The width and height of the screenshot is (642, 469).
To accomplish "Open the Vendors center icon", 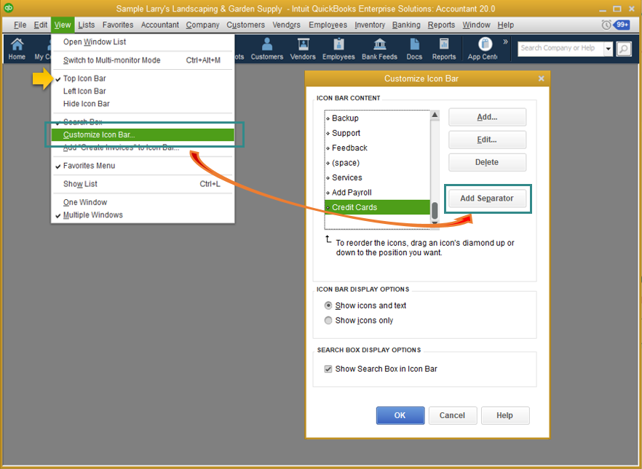I will click(303, 49).
